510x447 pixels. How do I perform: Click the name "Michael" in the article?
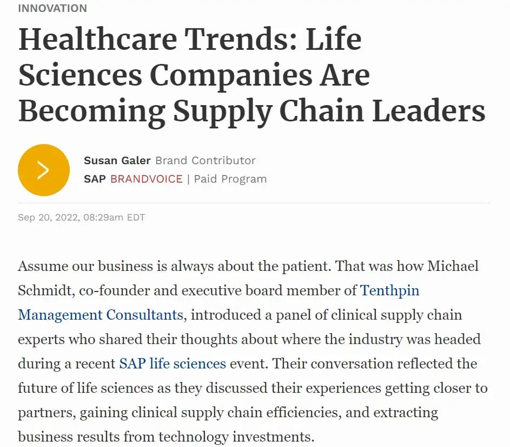click(x=453, y=266)
